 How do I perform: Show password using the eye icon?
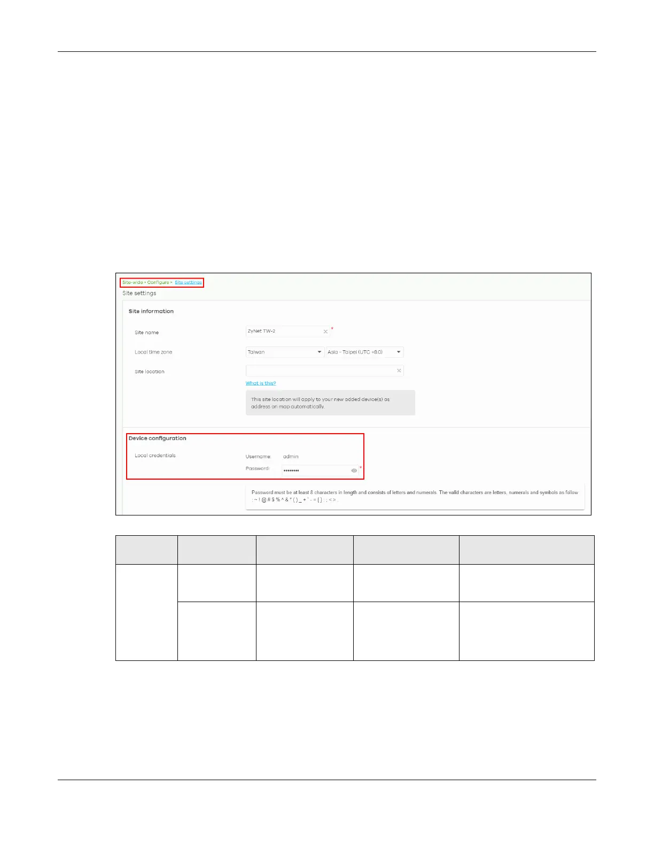pos(354,471)
